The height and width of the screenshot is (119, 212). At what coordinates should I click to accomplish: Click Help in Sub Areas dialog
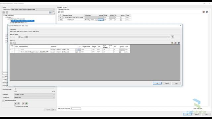pos(176,83)
